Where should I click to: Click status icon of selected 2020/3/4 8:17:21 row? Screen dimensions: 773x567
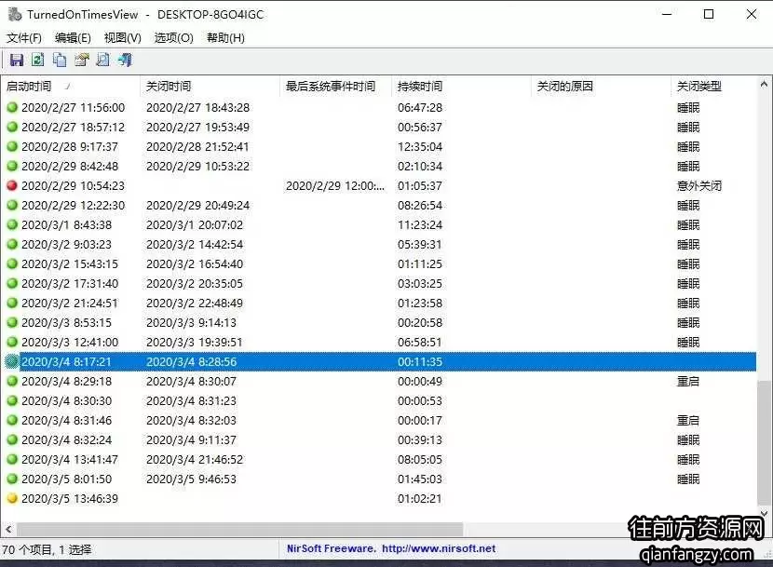(x=12, y=361)
